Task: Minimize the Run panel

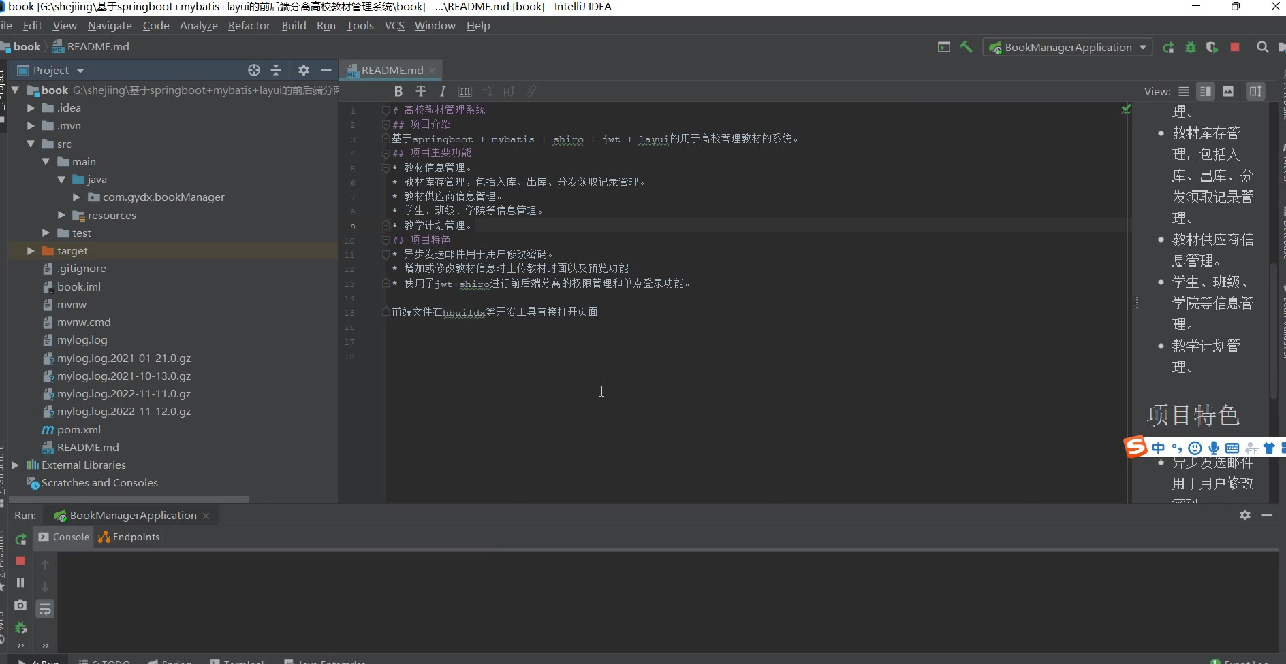Action: coord(1267,515)
